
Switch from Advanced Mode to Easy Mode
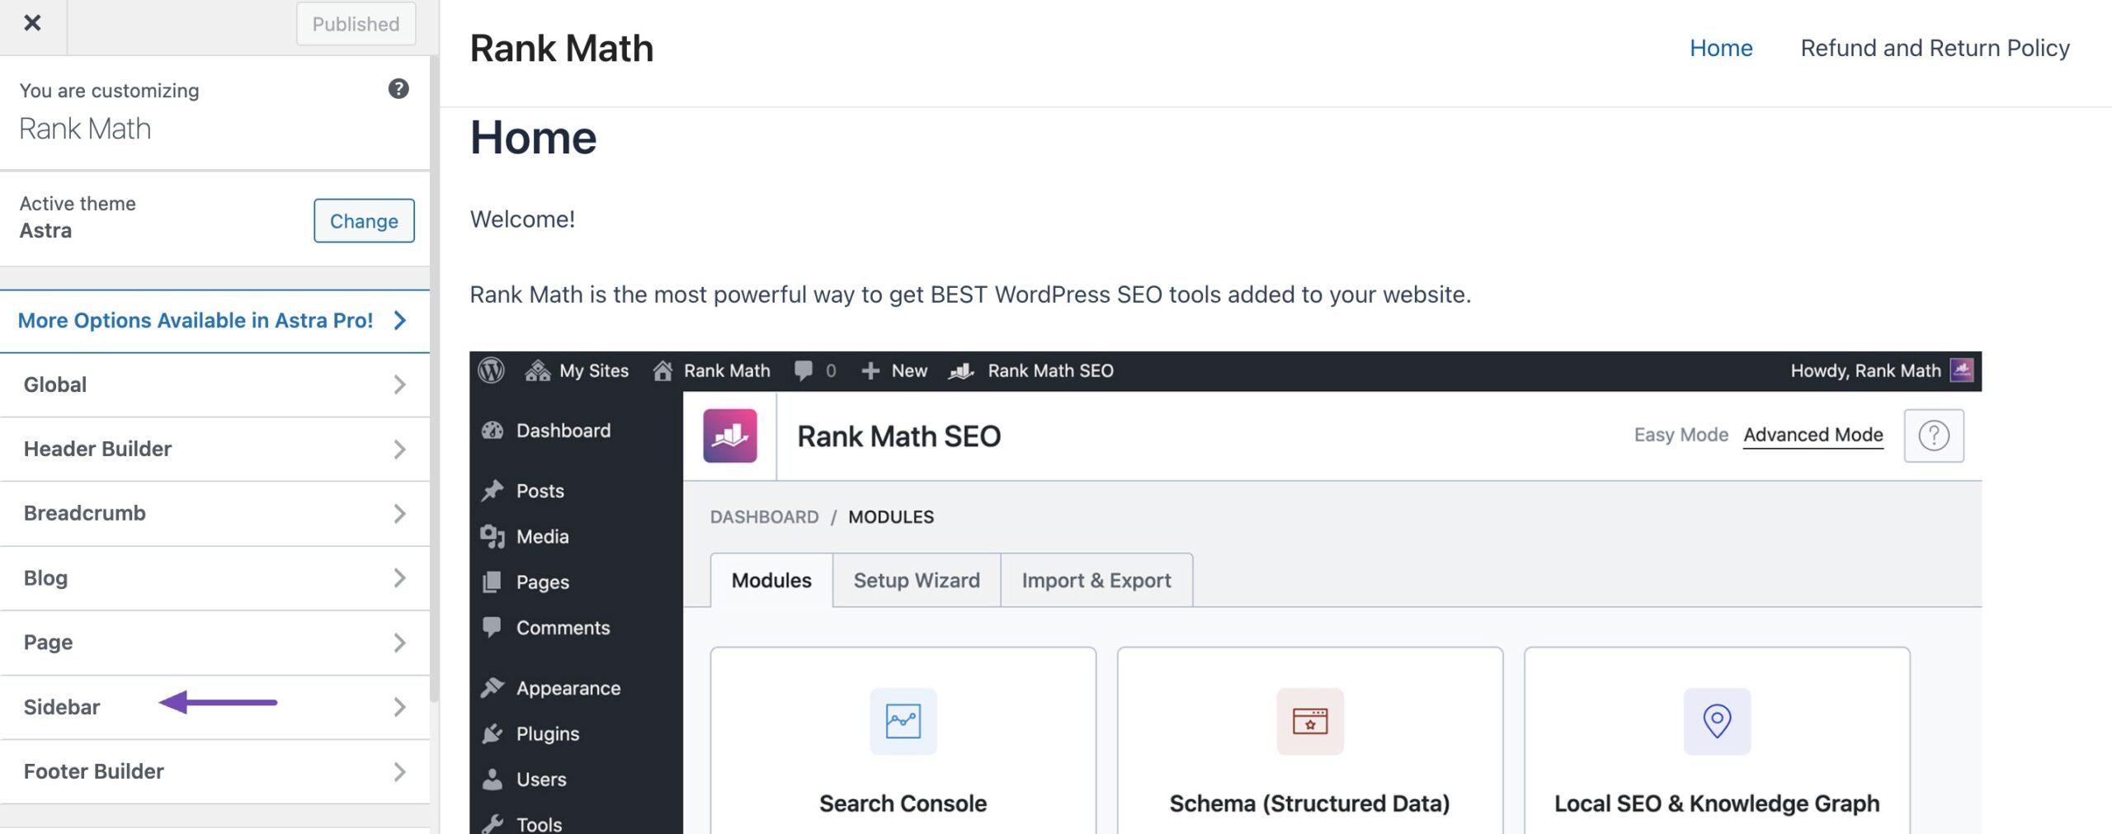coord(1681,434)
